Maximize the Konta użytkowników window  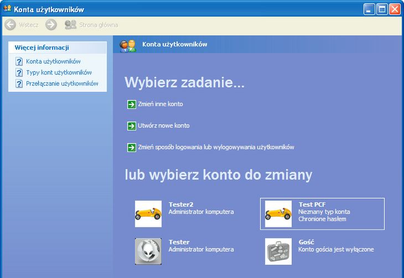click(x=382, y=9)
